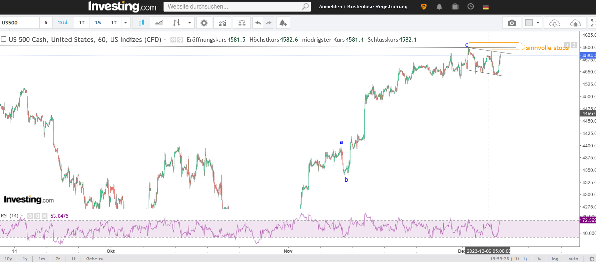
Task: Toggle visibility eye of US 500 series
Action: click(173, 40)
